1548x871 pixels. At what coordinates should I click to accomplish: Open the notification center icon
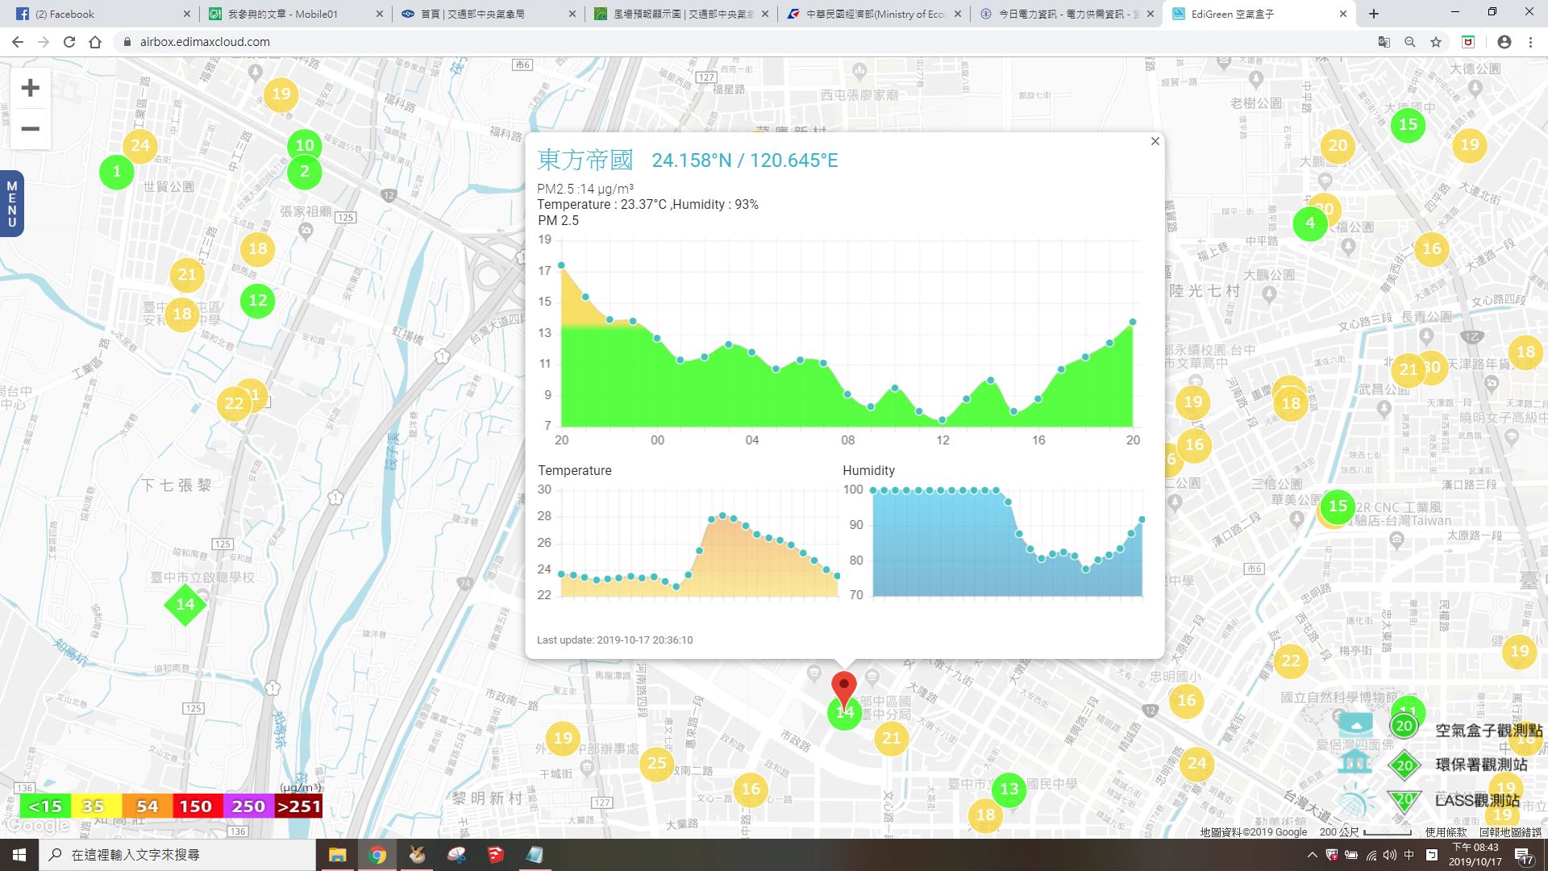pos(1523,855)
